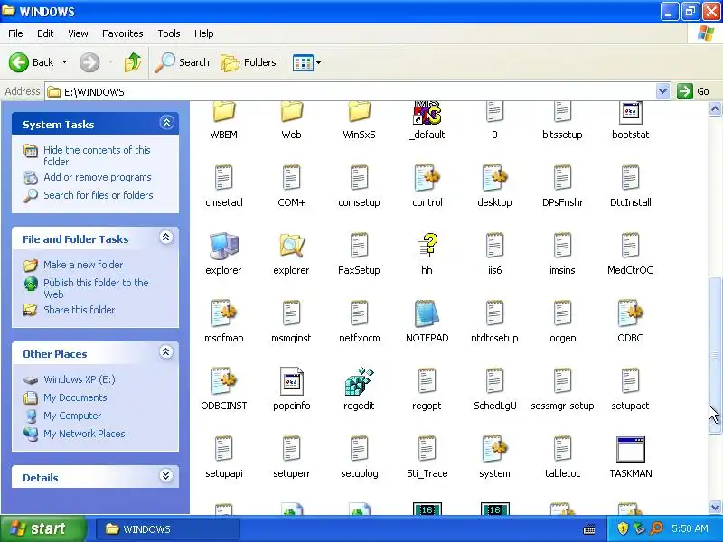The image size is (723, 542).
Task: Open My Network Places link
Action: (x=84, y=434)
